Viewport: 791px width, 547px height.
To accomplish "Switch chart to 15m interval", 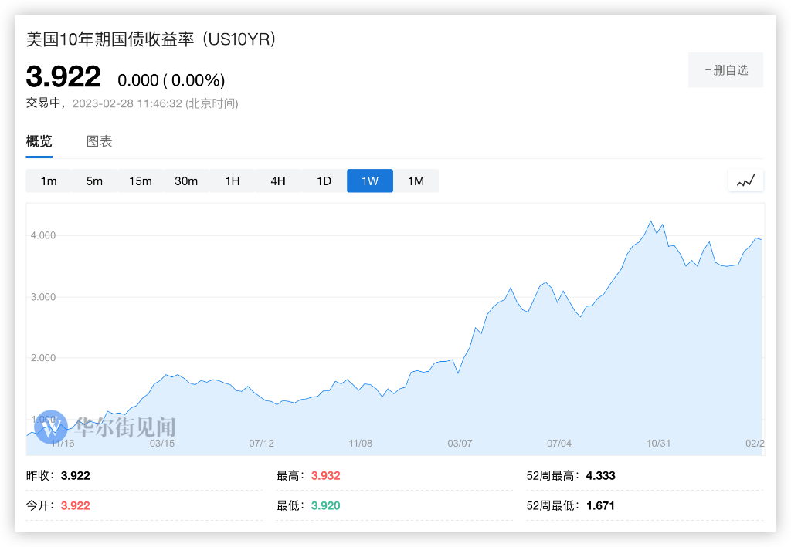I will point(141,181).
